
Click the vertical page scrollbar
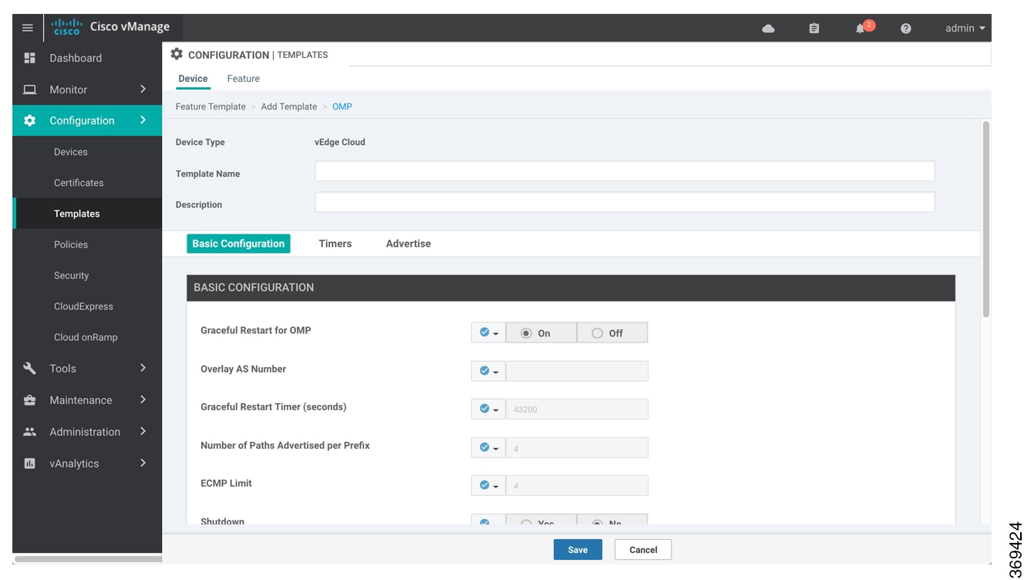[986, 219]
